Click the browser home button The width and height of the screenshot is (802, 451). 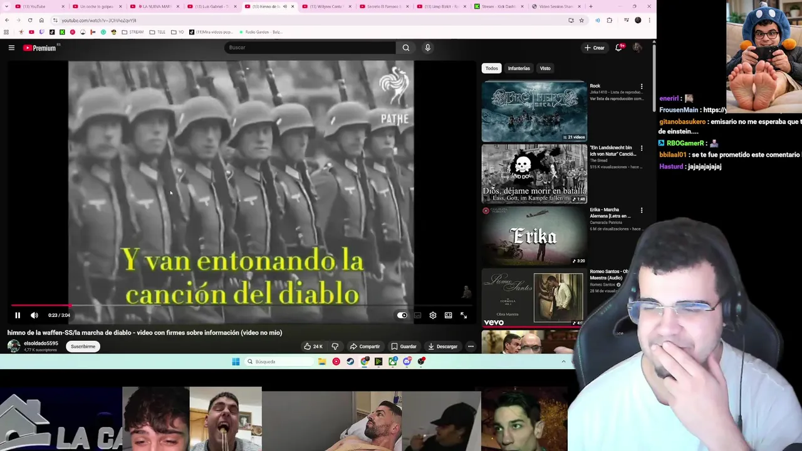point(41,20)
